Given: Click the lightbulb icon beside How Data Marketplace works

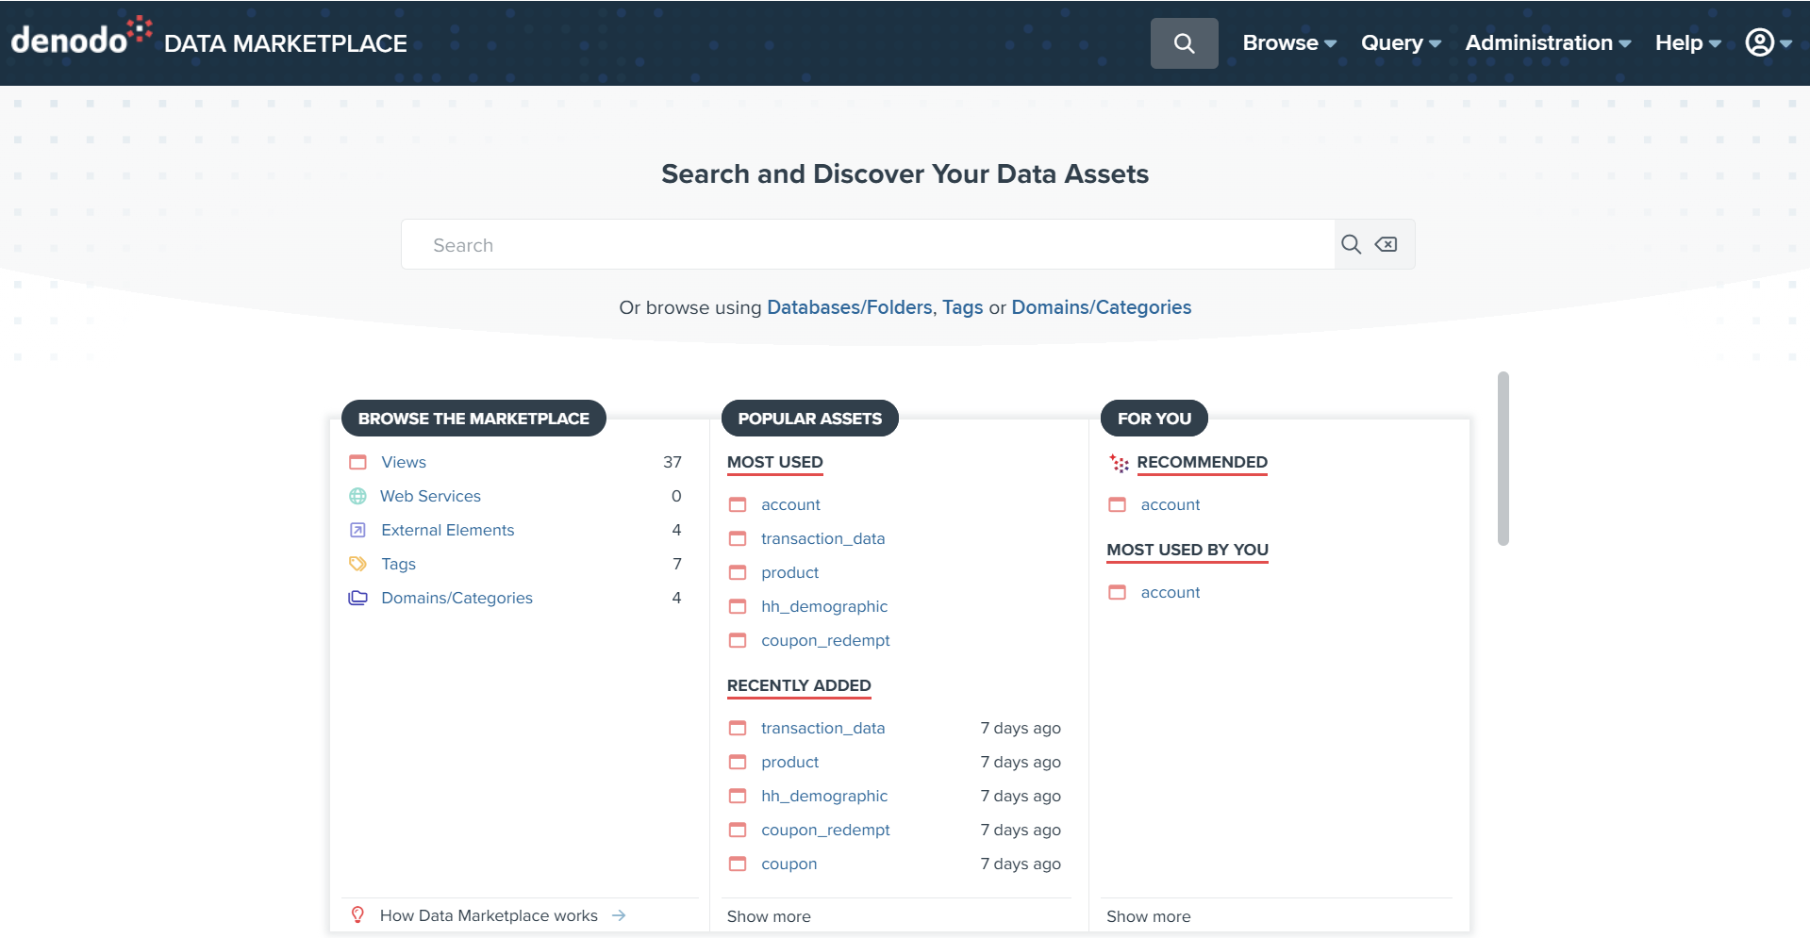Looking at the screenshot, I should pos(357,914).
